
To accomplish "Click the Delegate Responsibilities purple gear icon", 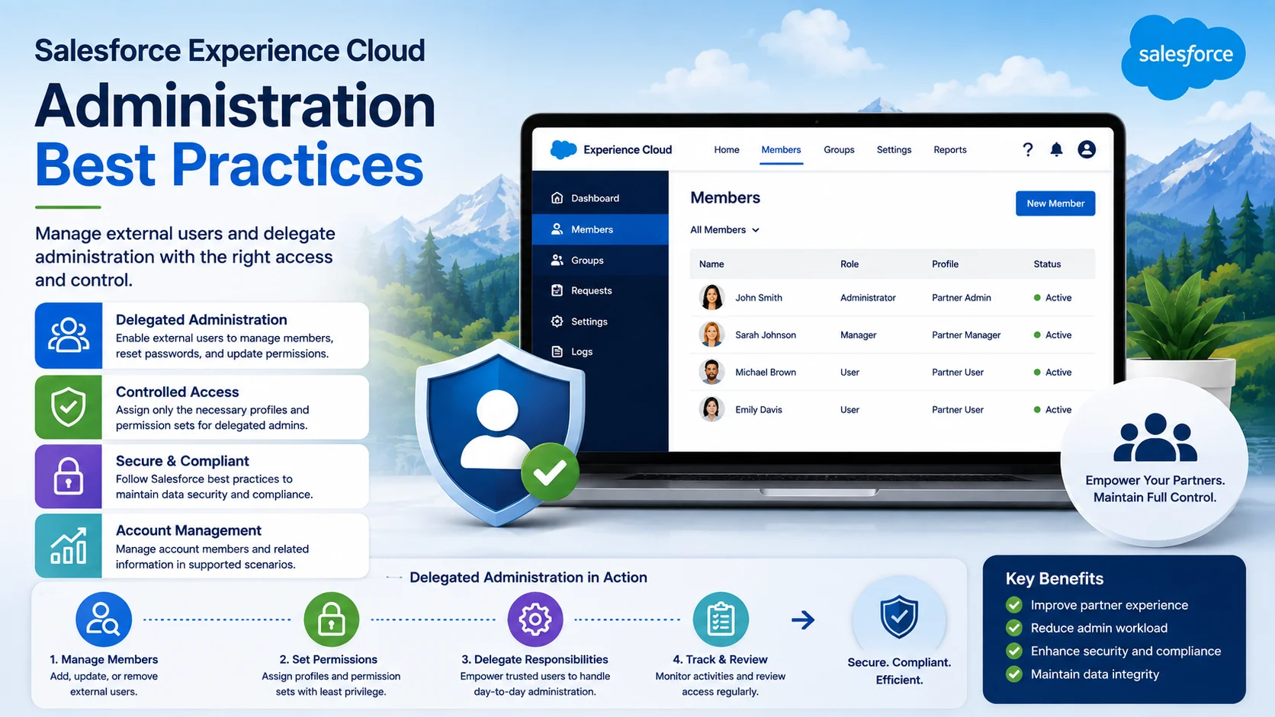I will pos(535,619).
